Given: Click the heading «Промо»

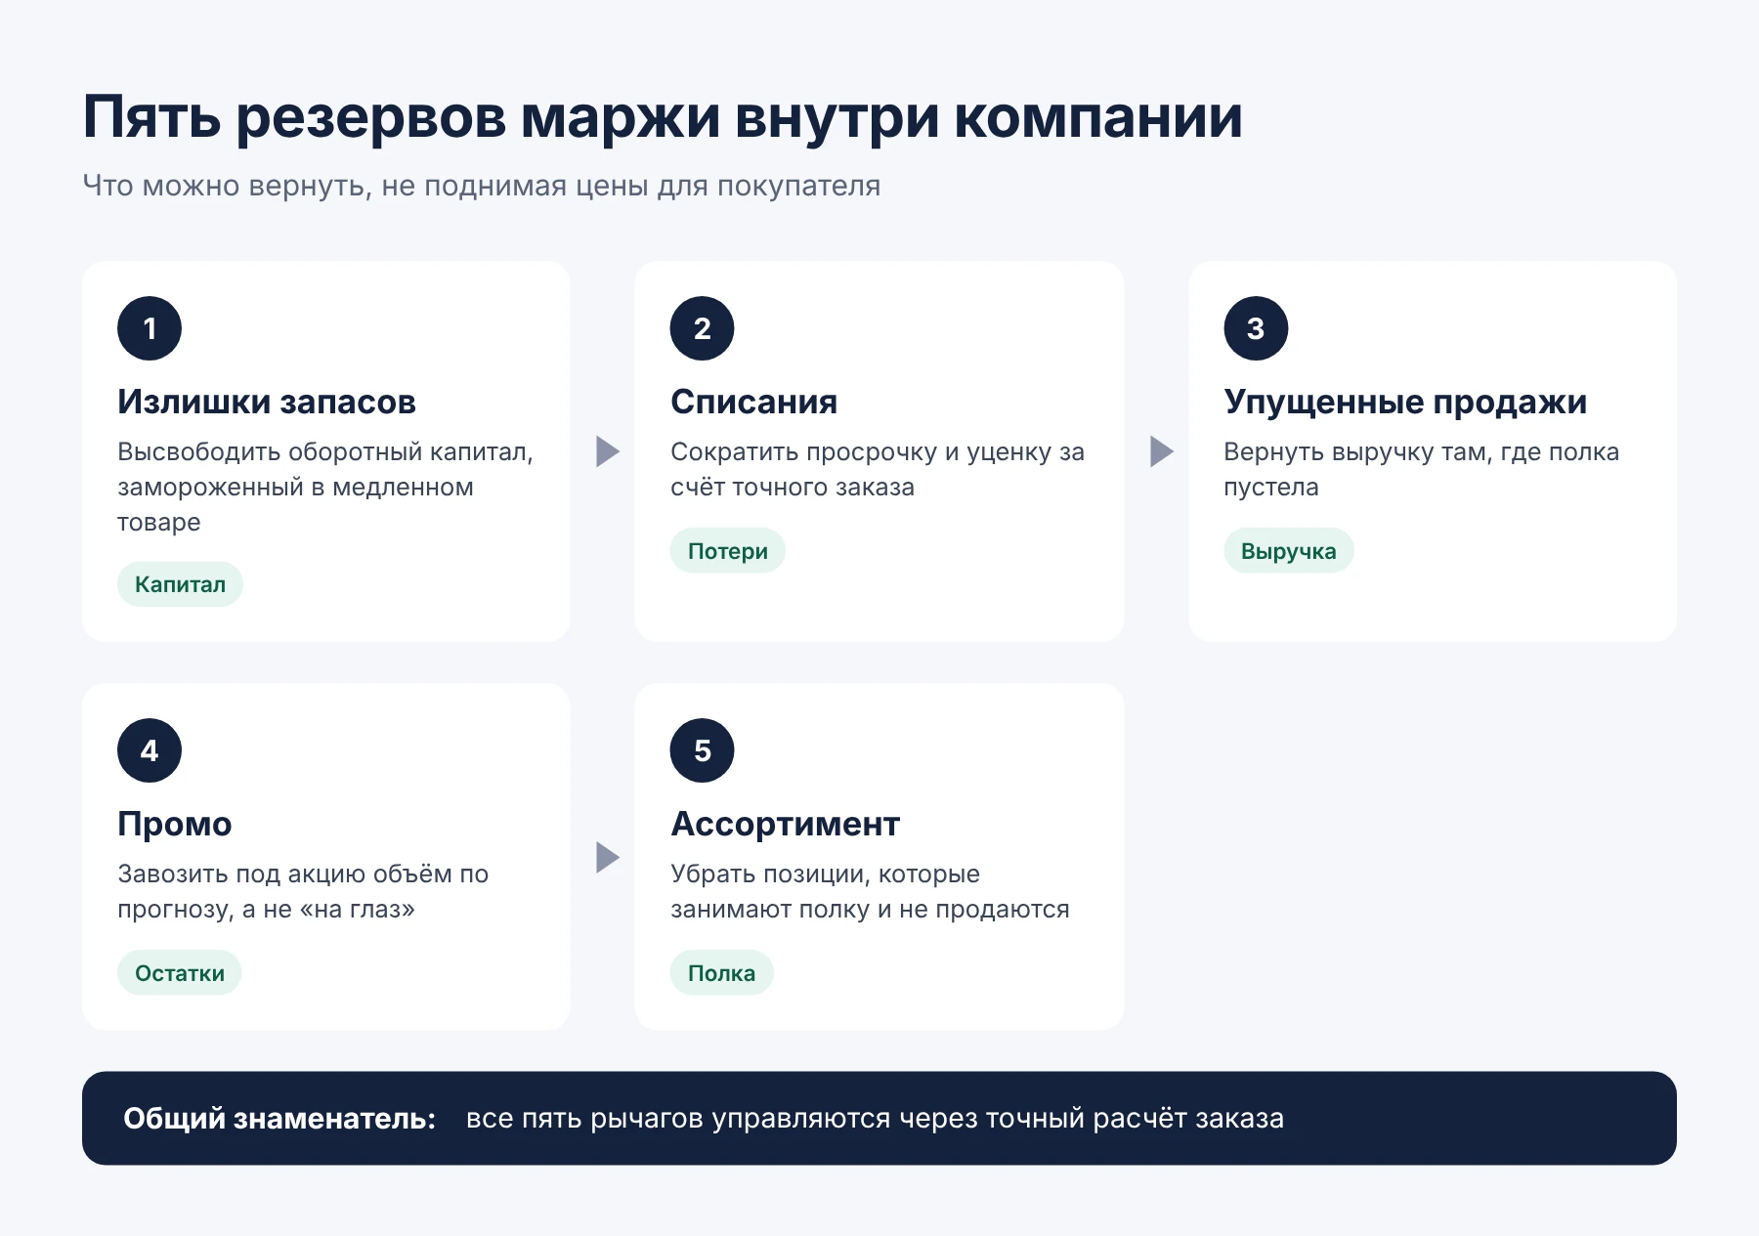Looking at the screenshot, I should [175, 824].
